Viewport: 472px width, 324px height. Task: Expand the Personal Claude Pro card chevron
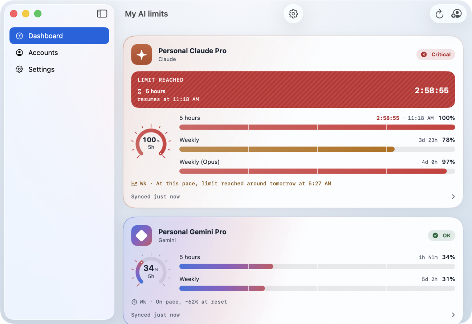453,197
